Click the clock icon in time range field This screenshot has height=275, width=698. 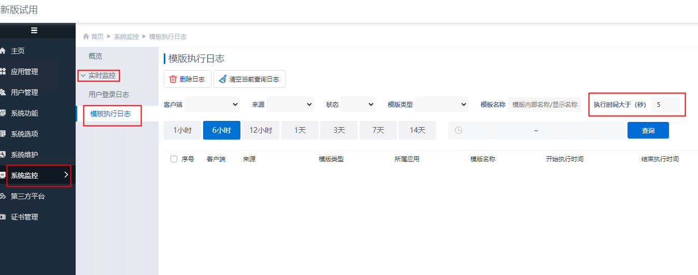[x=458, y=130]
